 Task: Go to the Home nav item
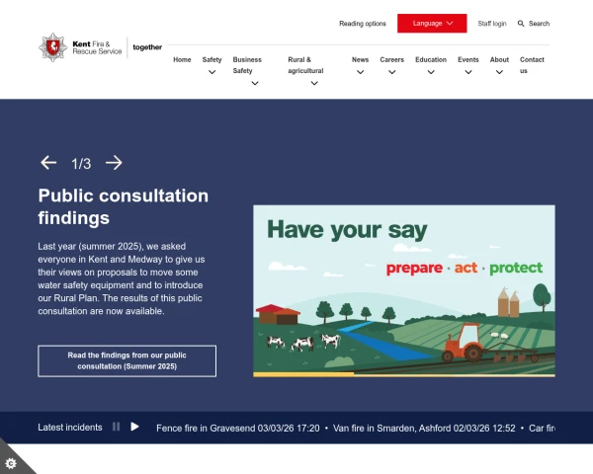(182, 59)
